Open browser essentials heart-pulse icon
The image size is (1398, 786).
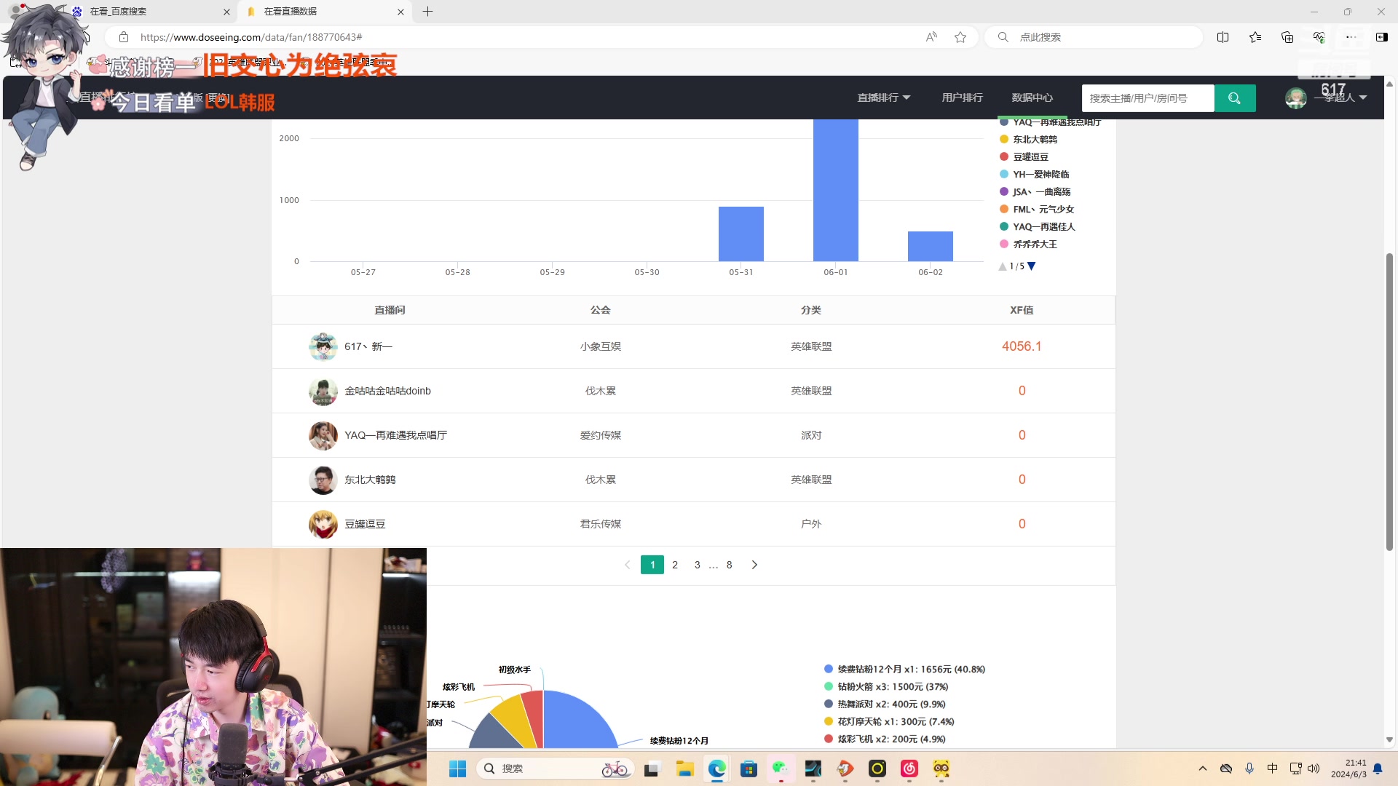(x=1319, y=37)
